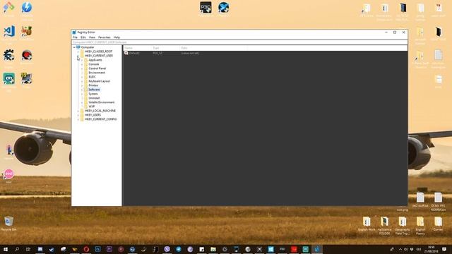Select the System key label
The width and height of the screenshot is (452, 254).
coord(93,94)
